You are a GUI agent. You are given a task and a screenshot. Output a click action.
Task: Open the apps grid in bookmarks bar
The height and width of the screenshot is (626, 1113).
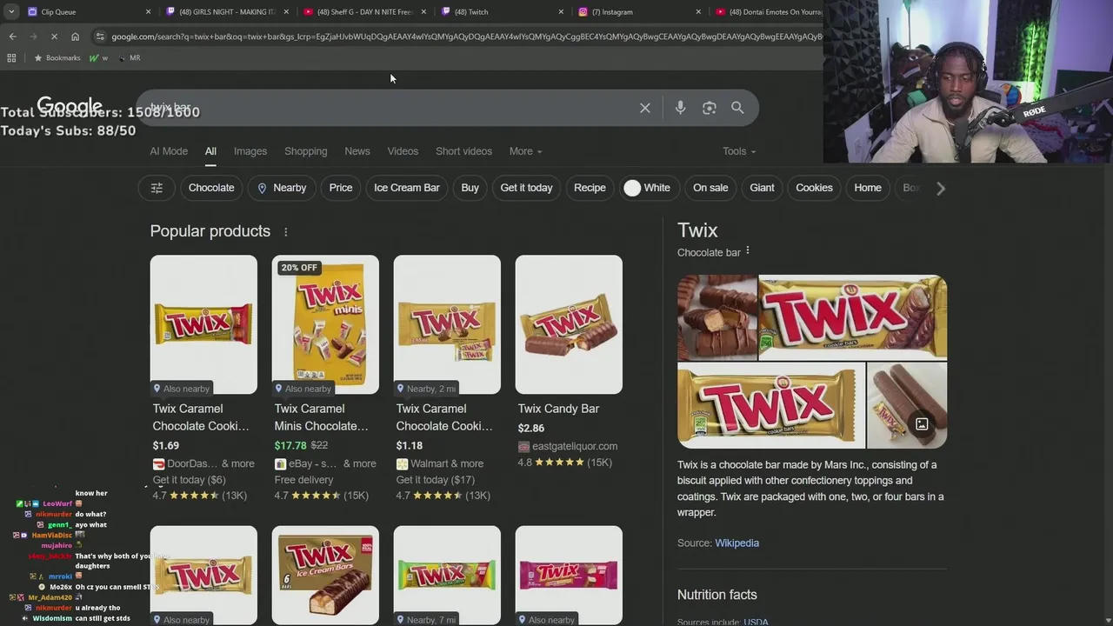pyautogui.click(x=11, y=58)
